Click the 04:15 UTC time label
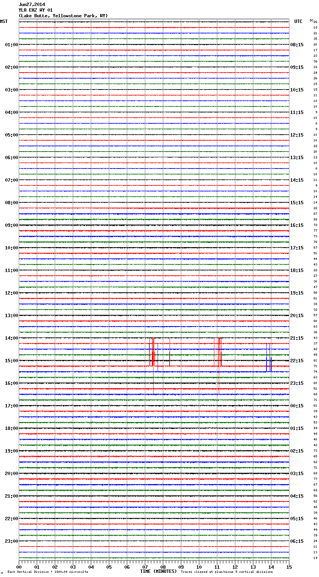Image resolution: width=319 pixels, height=577 pixels. 297,496
